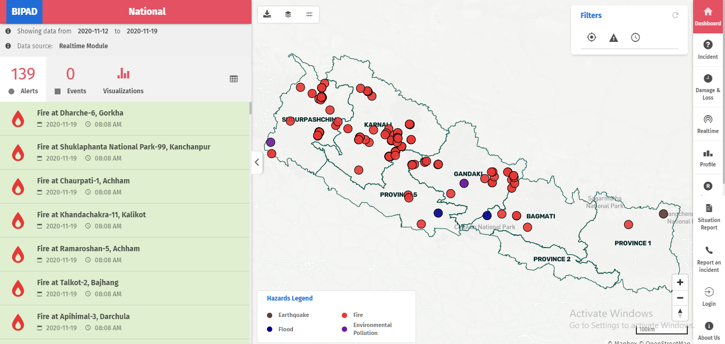The image size is (725, 344).
Task: Go to Damage & Loss page
Action: point(708,86)
